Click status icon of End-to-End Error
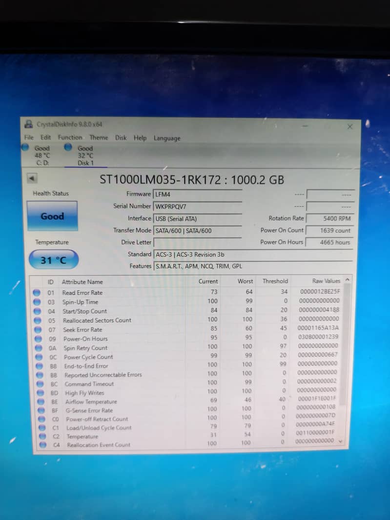This screenshot has height=520, width=390. [x=39, y=366]
